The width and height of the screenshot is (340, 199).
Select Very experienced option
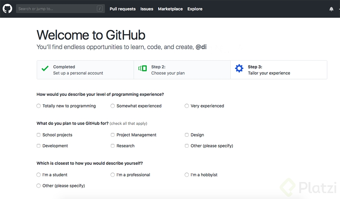187,106
